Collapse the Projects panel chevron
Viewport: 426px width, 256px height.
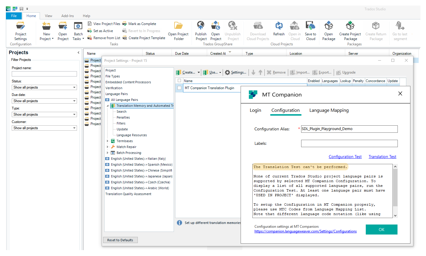pos(78,52)
